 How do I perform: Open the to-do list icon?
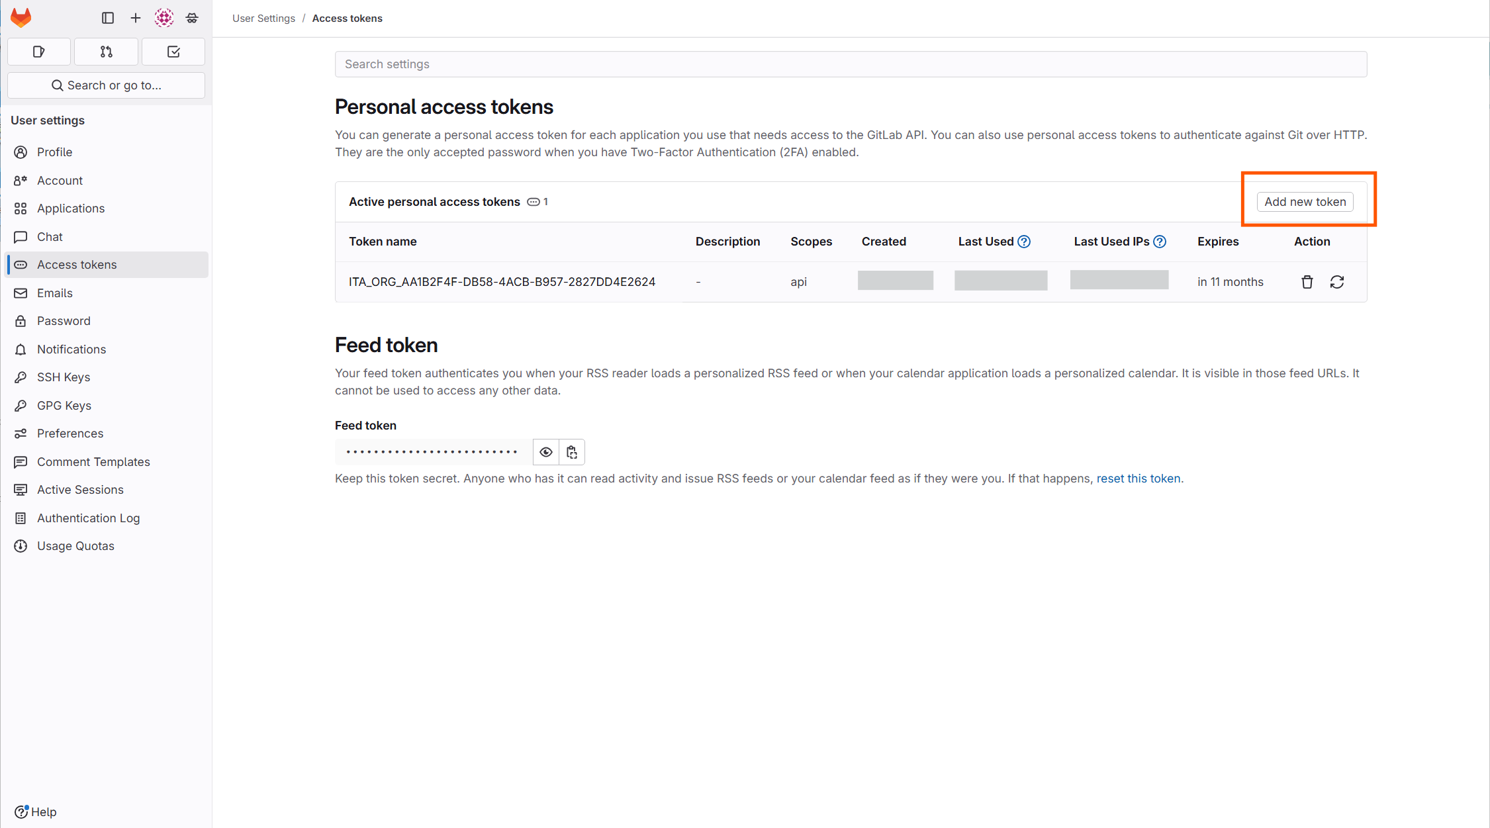[x=173, y=52]
